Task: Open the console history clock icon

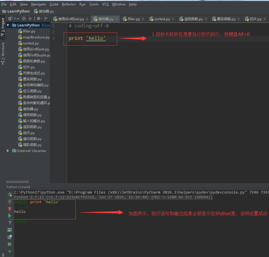Action: 10,237
